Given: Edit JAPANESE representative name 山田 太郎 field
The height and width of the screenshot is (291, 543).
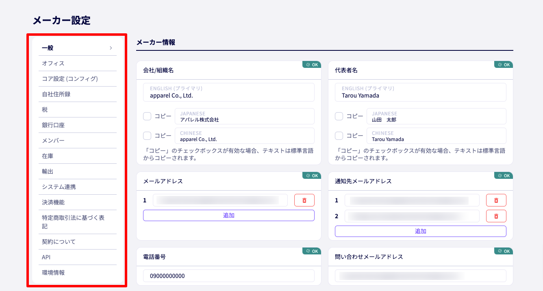Looking at the screenshot, I should click(437, 116).
